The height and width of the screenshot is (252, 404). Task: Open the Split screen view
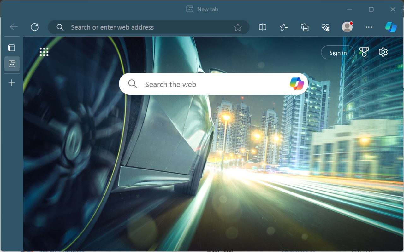pos(263,27)
